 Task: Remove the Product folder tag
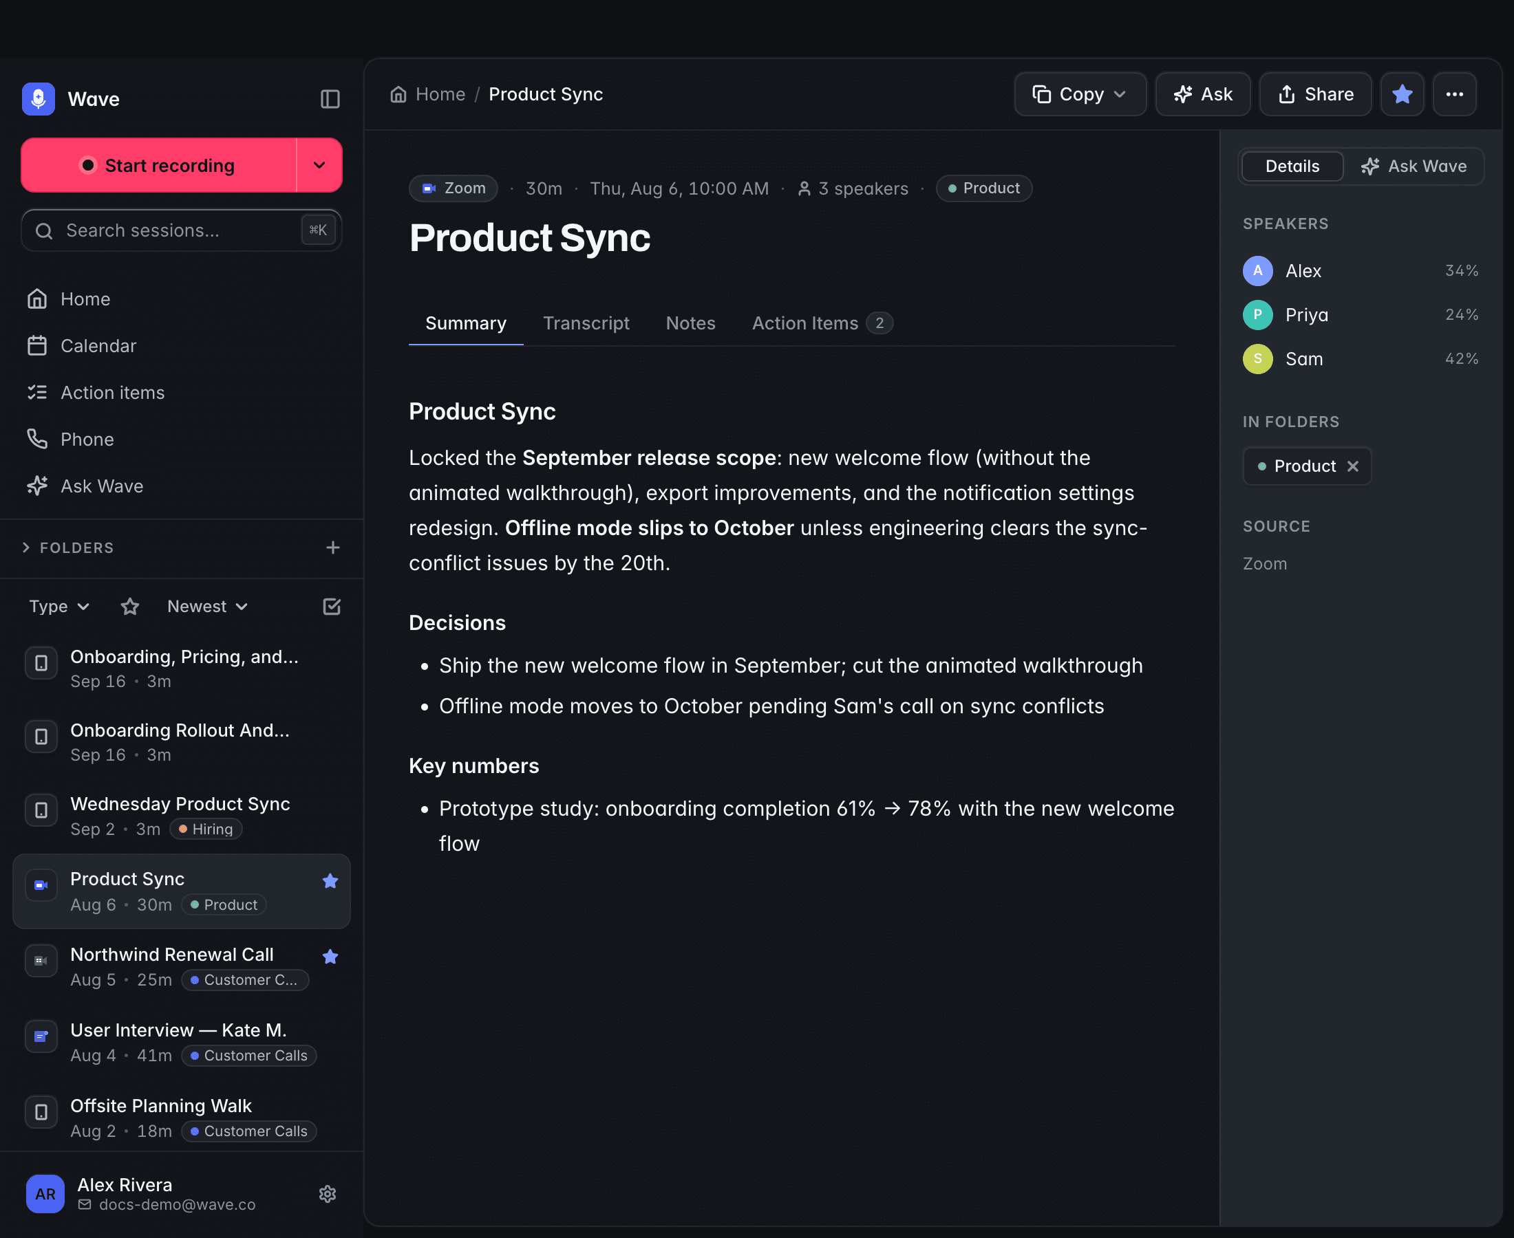tap(1353, 466)
